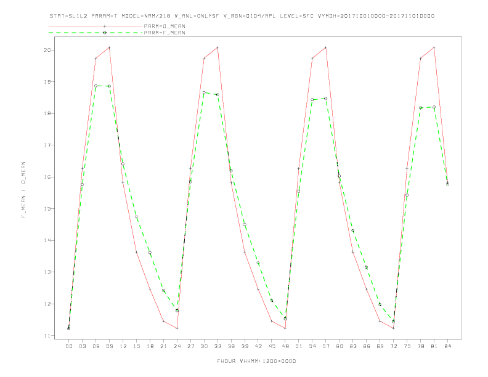The image size is (488, 377).
Task: Click x-axis tick label 12
Action: pos(123,346)
